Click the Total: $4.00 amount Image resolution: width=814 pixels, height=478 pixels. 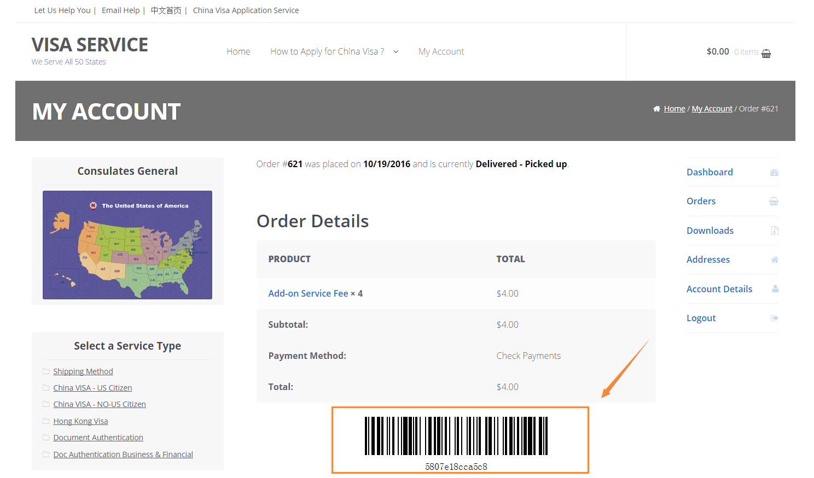pos(507,387)
